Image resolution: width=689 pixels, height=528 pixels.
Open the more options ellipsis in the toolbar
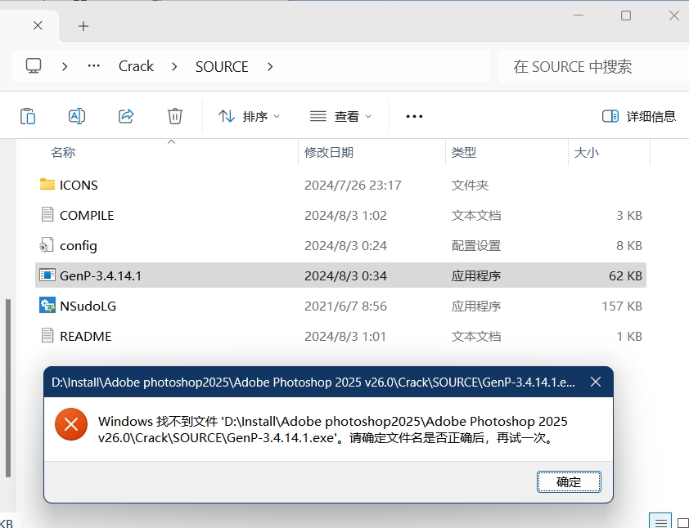point(414,116)
